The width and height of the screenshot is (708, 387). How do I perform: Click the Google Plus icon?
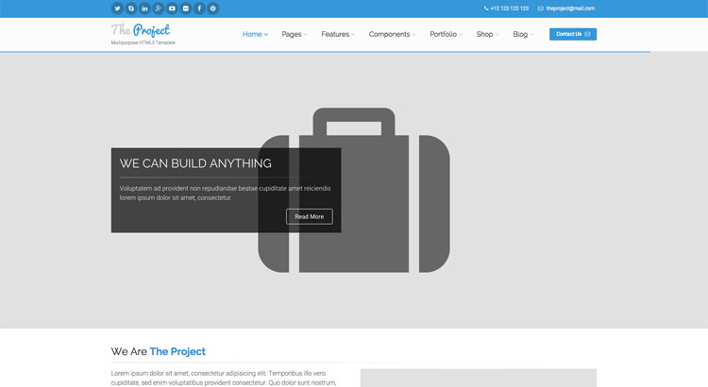(159, 8)
